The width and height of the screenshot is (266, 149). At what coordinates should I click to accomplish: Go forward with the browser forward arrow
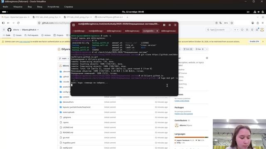pyautogui.click(x=13, y=23)
